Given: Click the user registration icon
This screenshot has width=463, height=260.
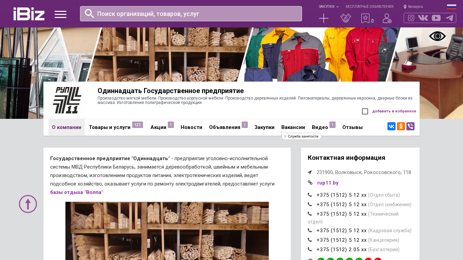Looking at the screenshot, I should tap(387, 18).
